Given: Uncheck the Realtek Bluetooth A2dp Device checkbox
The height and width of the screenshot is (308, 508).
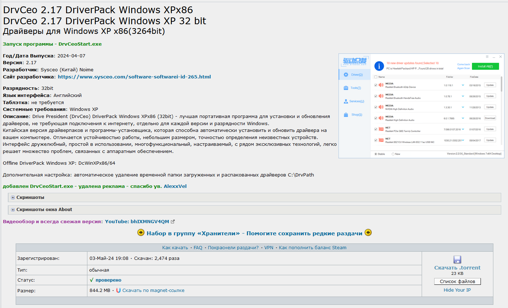Looking at the screenshot, I should pos(376,85).
